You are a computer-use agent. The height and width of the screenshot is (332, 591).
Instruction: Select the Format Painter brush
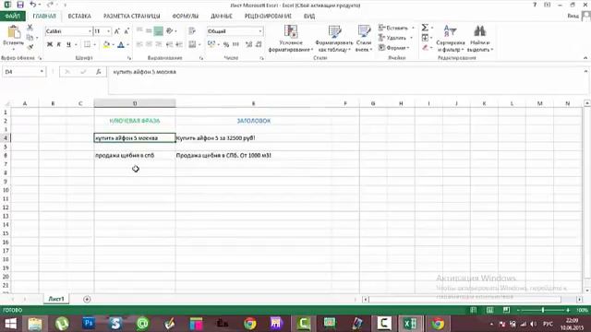pyautogui.click(x=30, y=47)
